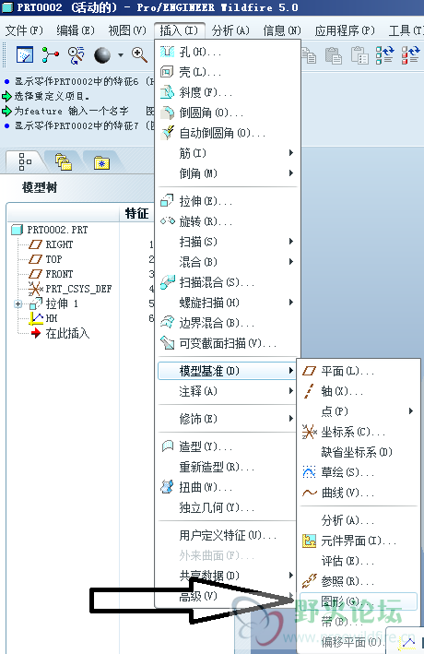Switch to the favorites folder tab icon
The image size is (424, 654).
(101, 162)
